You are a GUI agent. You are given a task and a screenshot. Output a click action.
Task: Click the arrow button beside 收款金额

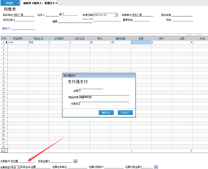(x=75, y=161)
